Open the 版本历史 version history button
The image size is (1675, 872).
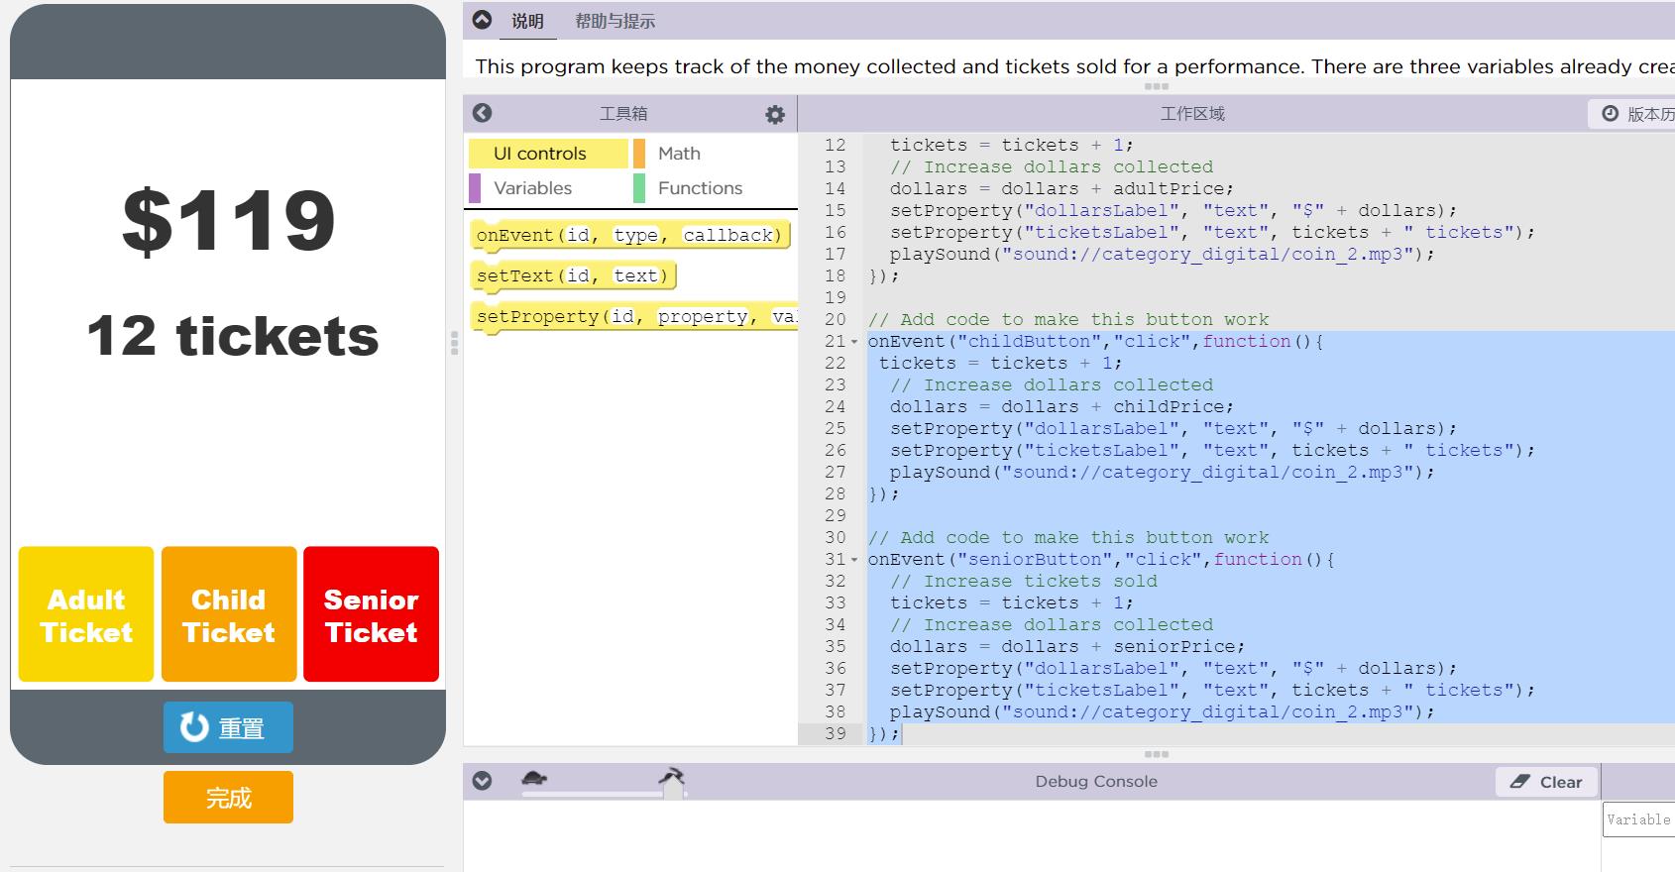click(1632, 114)
